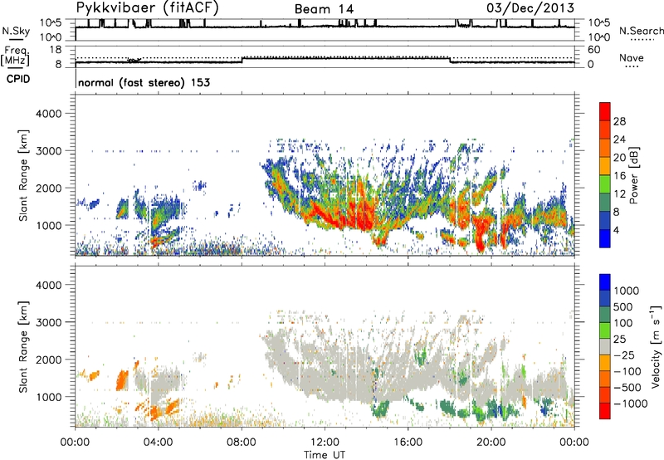Click the "4" power colorbar tick
The image size is (664, 460).
(617, 230)
